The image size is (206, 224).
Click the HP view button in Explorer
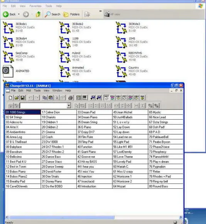point(112,14)
